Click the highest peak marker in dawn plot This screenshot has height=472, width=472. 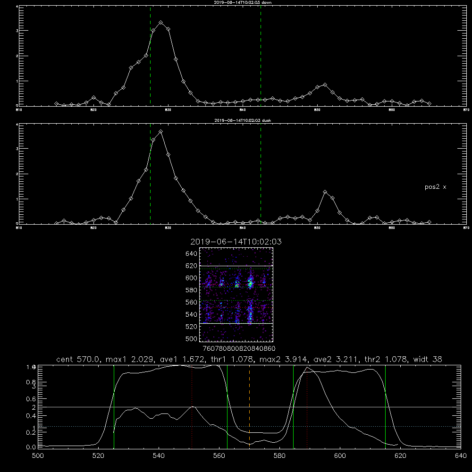click(x=161, y=23)
